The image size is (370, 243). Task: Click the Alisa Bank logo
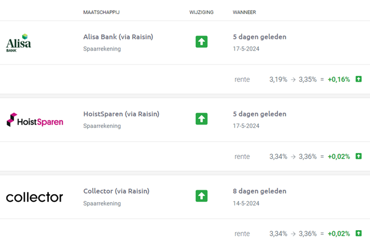point(18,43)
